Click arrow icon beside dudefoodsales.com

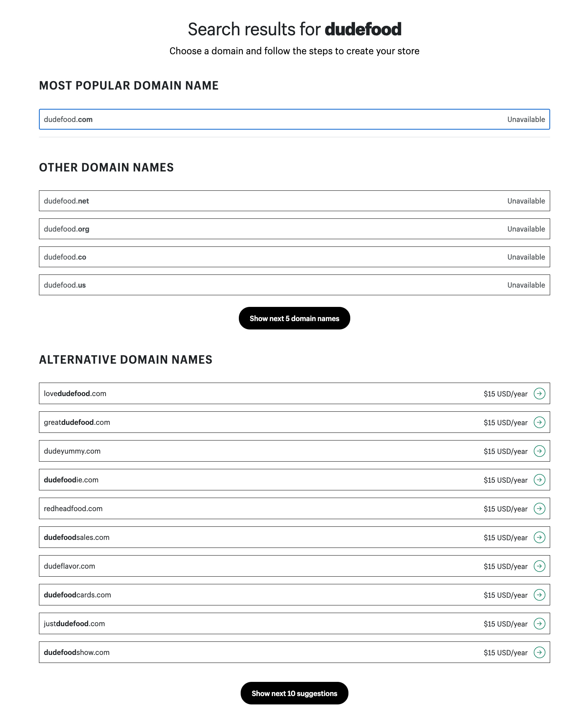(x=539, y=537)
